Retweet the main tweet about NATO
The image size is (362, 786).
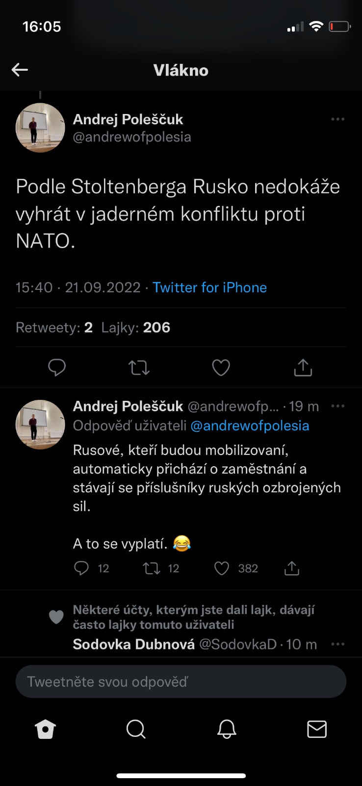tap(139, 367)
